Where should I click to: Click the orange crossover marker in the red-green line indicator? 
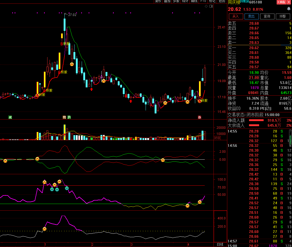tap(163, 160)
